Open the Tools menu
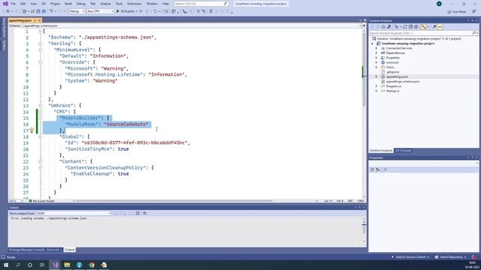481x270 pixels. (119, 4)
